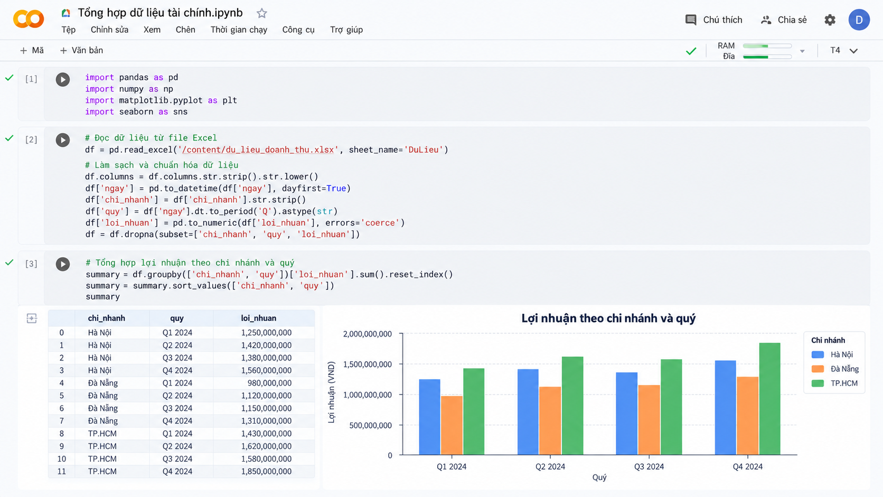Run cell 3 summarizing profit

63,264
